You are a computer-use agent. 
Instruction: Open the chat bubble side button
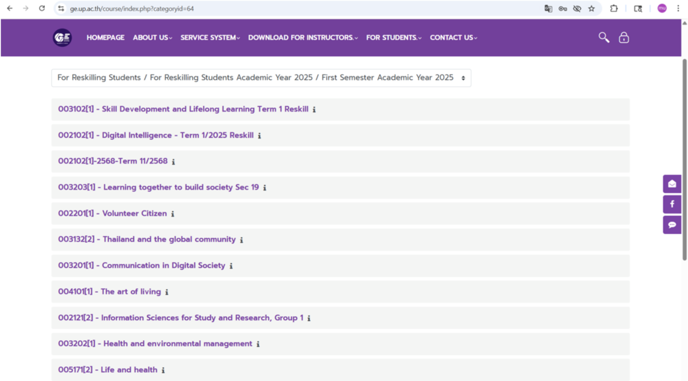pyautogui.click(x=672, y=225)
